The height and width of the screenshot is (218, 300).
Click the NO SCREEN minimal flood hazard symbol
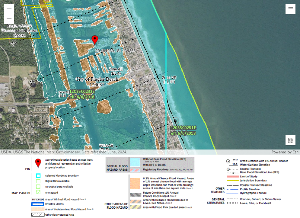[38, 200]
